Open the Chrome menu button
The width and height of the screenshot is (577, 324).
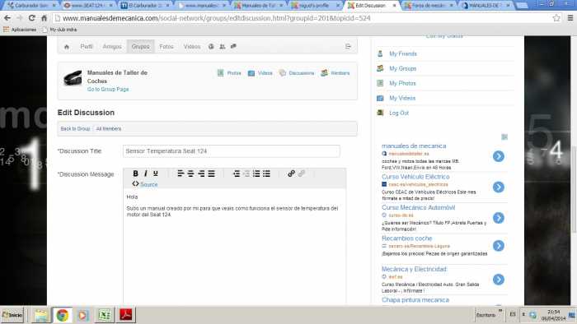click(570, 18)
